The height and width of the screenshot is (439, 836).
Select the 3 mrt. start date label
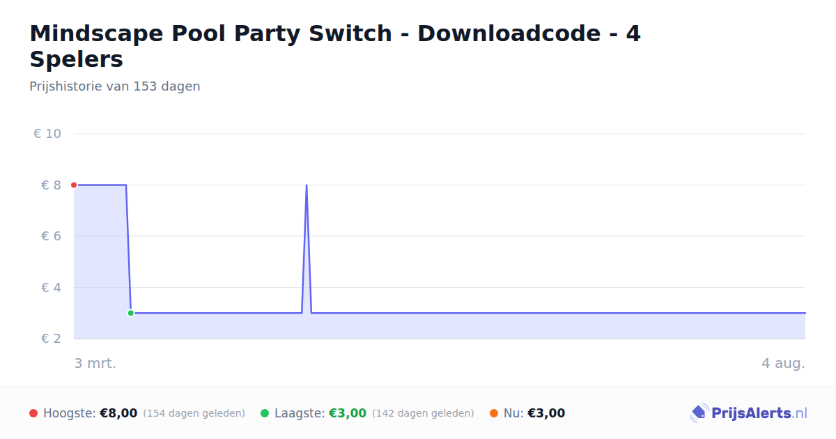(x=95, y=363)
